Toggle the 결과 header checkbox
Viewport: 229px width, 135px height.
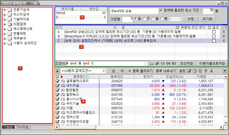coord(210,27)
